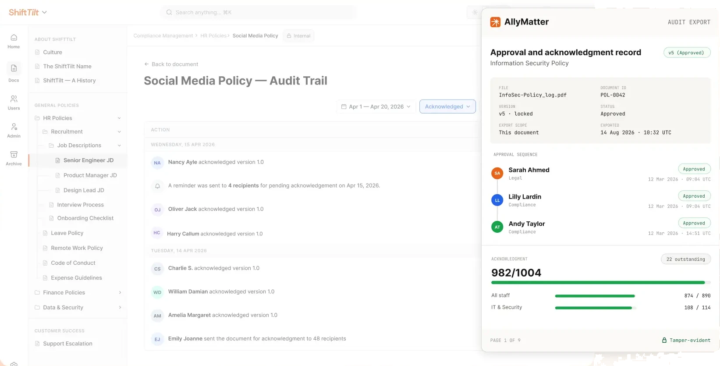Viewport: 720px width, 366px height.
Task: Open the Users section in sidebar
Action: 14,103
